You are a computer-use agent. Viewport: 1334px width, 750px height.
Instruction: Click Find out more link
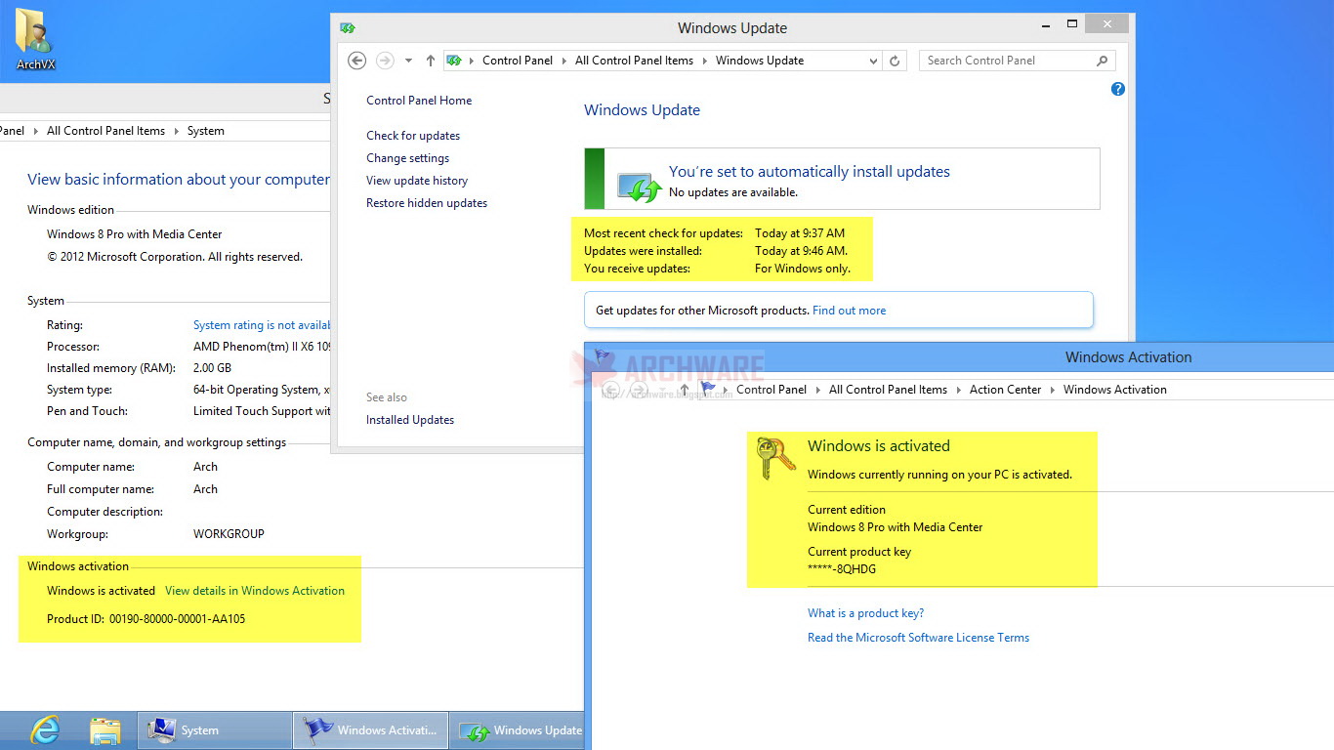[x=850, y=311]
